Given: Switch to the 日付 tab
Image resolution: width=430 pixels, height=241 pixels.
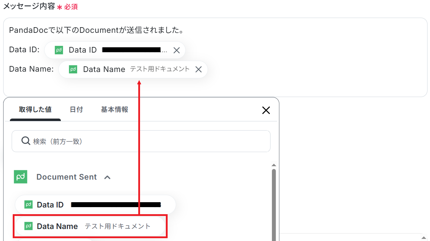Looking at the screenshot, I should [x=76, y=110].
